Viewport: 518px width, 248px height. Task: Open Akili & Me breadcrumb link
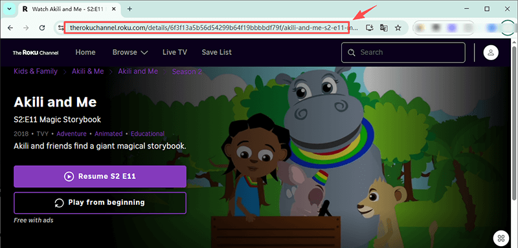point(88,72)
